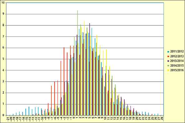Click the red bar at x value -7
The image size is (185, 123).
[51, 100]
